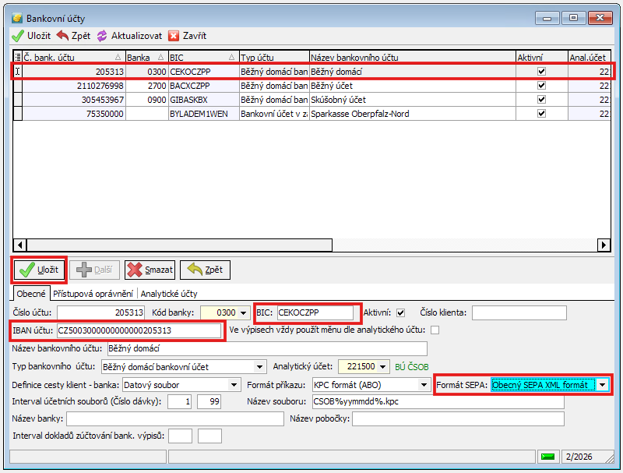Open the Formát SEPA dropdown

(602, 384)
